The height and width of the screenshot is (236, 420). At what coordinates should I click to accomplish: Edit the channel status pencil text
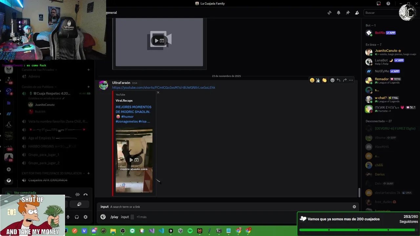pyautogui.click(x=47, y=98)
